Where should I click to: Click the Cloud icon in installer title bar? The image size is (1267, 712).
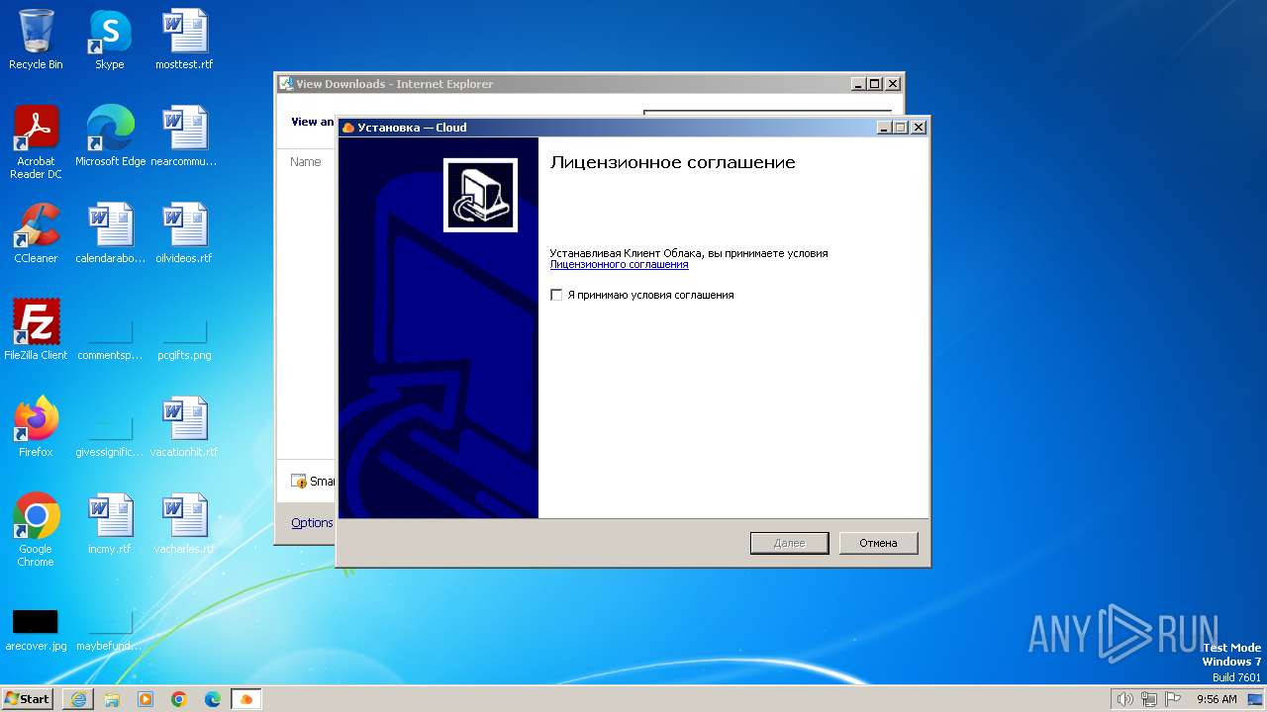click(x=347, y=128)
